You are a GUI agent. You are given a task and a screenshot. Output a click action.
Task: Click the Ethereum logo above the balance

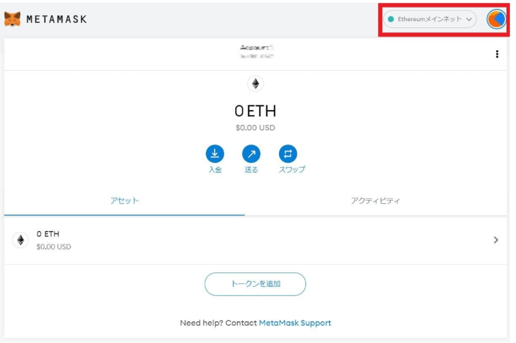click(256, 84)
